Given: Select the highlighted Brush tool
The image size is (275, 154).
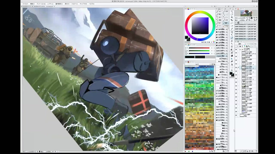Looking at the screenshot, I should 232,38.
